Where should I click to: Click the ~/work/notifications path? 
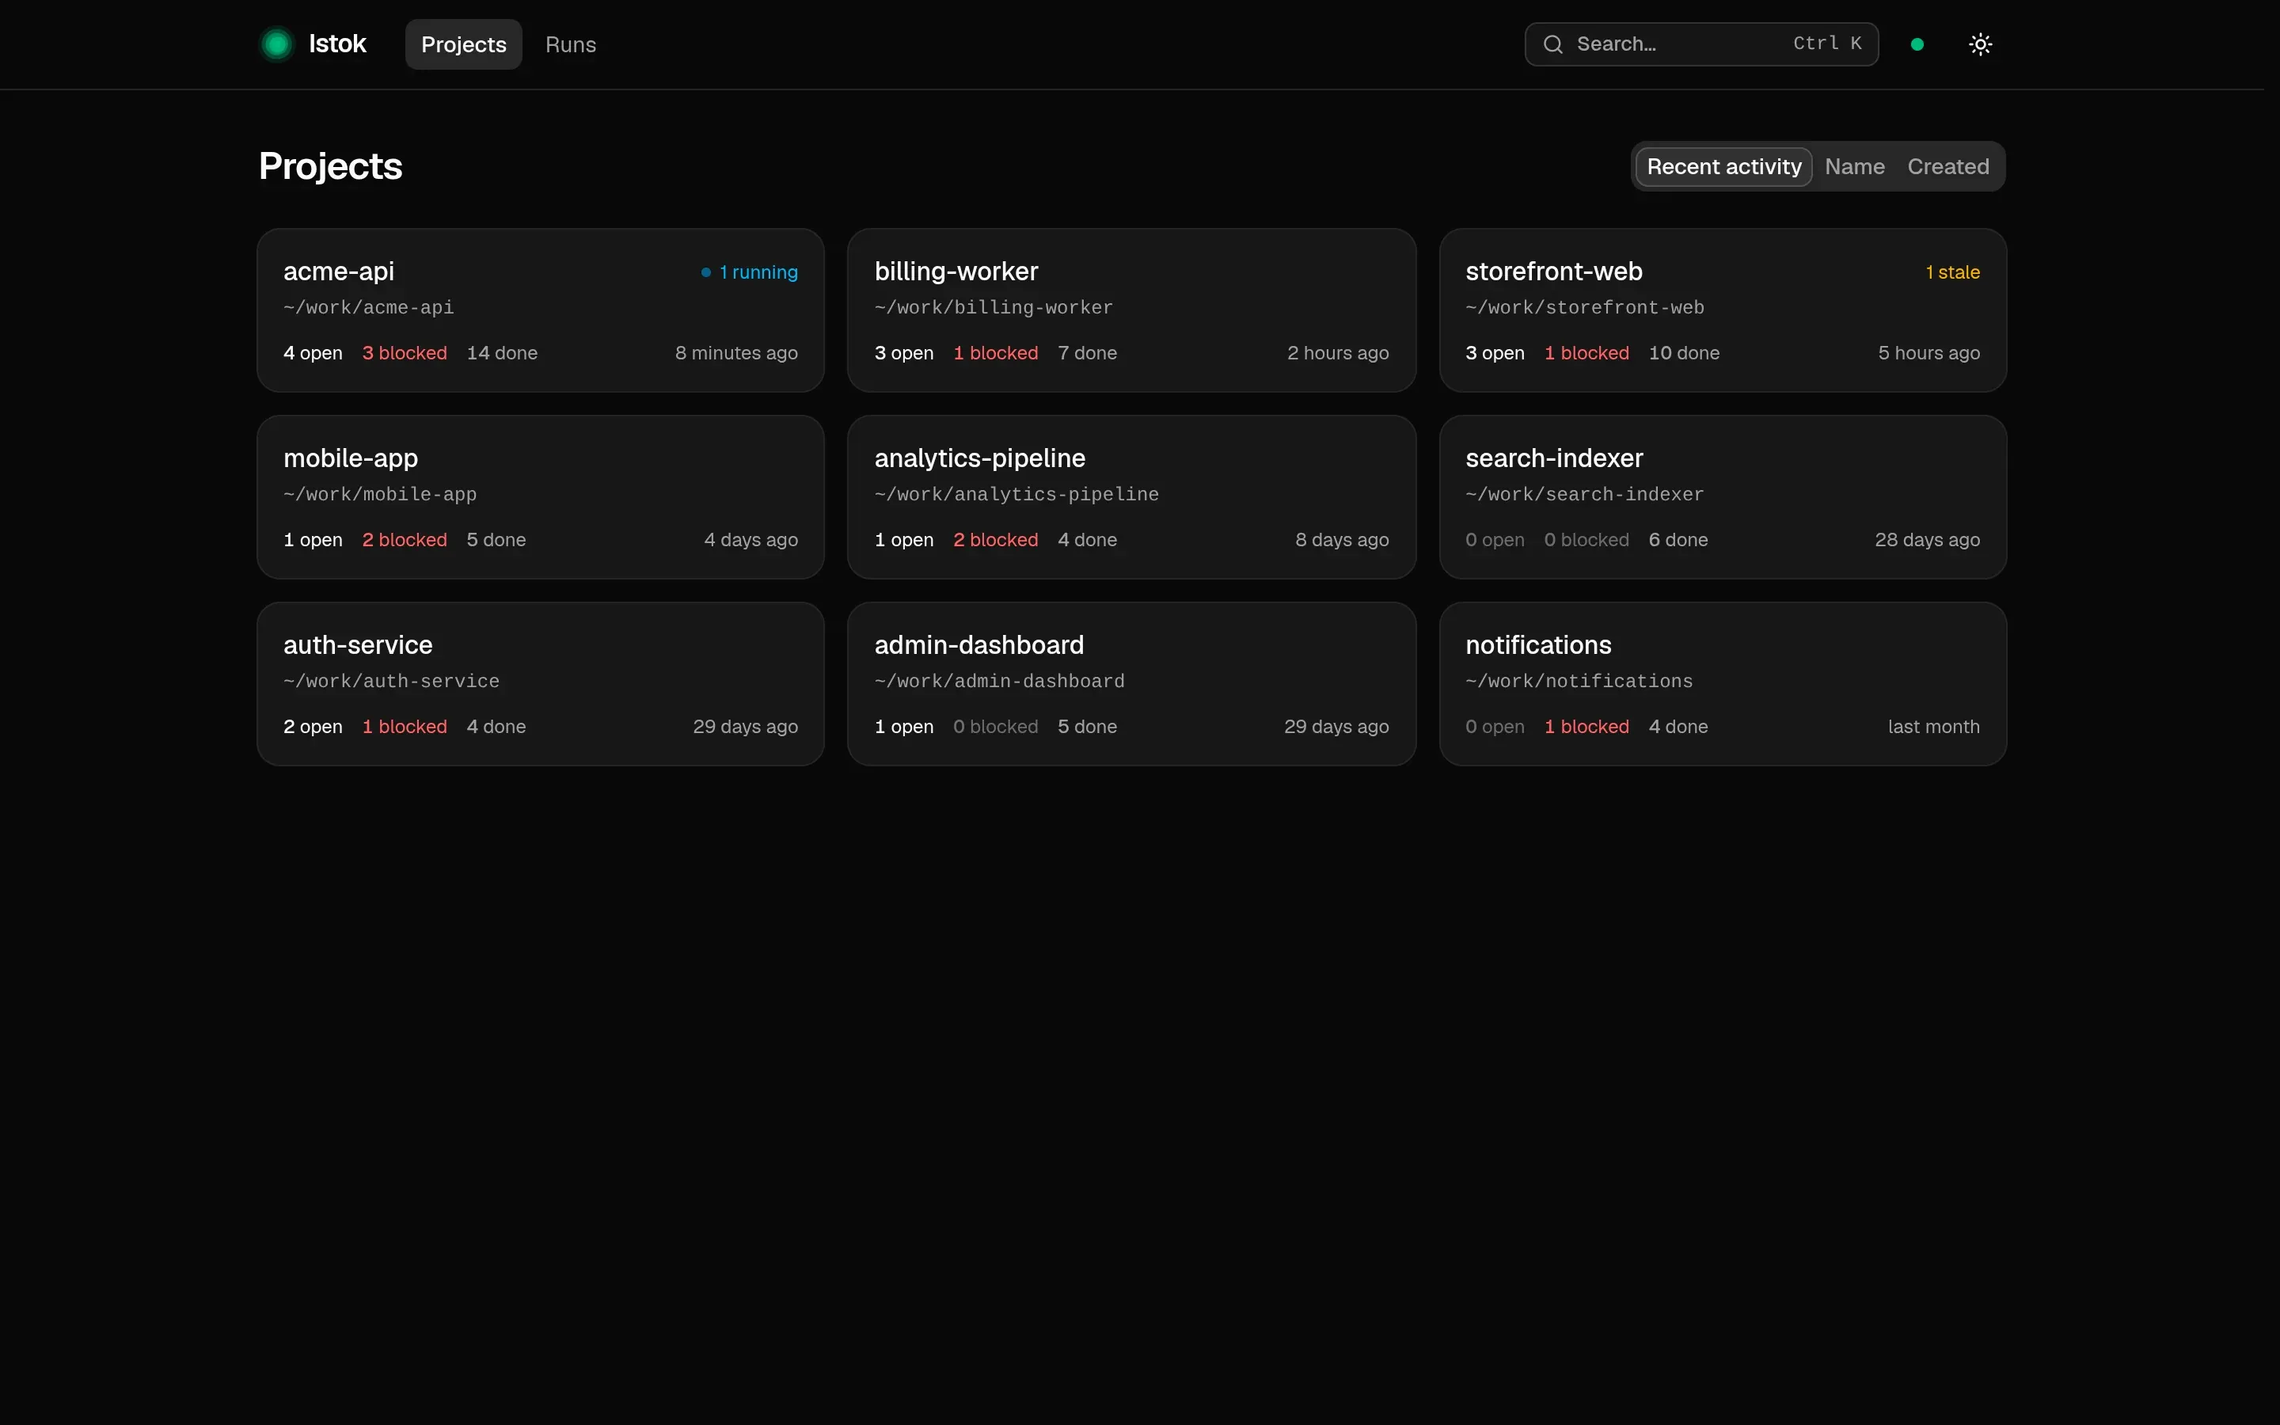[x=1579, y=682]
